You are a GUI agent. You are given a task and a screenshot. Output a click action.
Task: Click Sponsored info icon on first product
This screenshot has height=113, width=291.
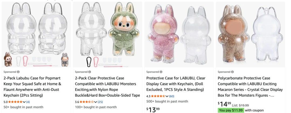[x=18, y=72]
